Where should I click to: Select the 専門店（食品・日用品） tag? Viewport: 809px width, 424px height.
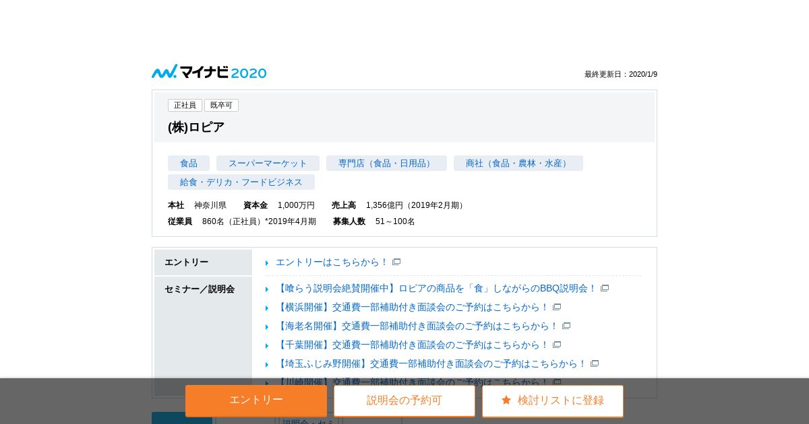pos(386,163)
